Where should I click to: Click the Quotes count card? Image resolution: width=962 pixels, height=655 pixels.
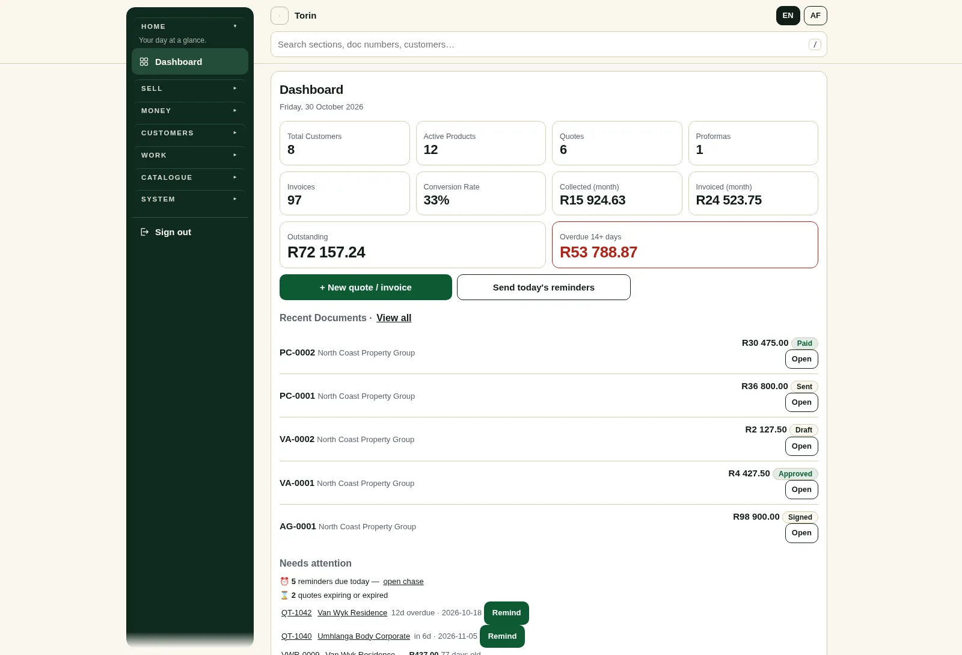point(617,143)
